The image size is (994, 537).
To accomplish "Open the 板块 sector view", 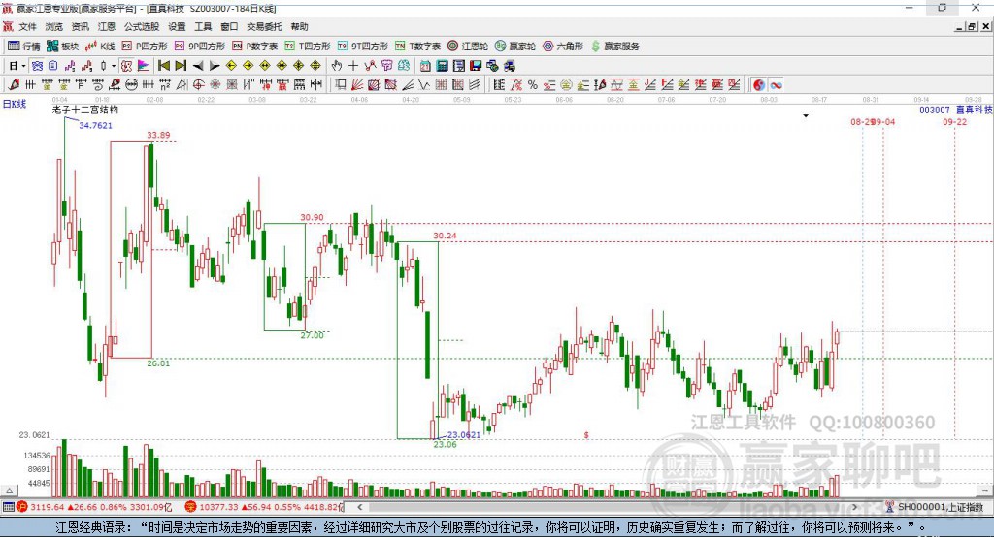I will click(x=63, y=47).
